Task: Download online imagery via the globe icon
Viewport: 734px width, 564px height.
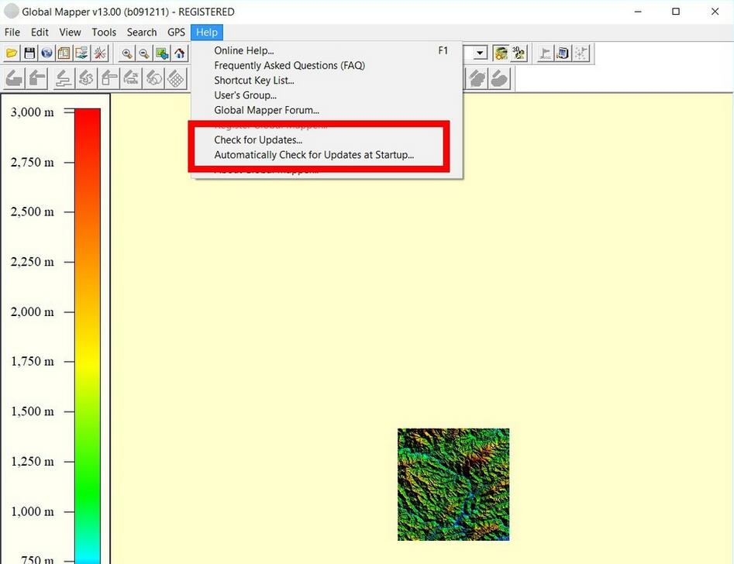Action: pos(47,53)
